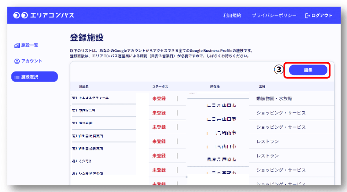
Task: Click the ステータス column header
Action: [160, 86]
